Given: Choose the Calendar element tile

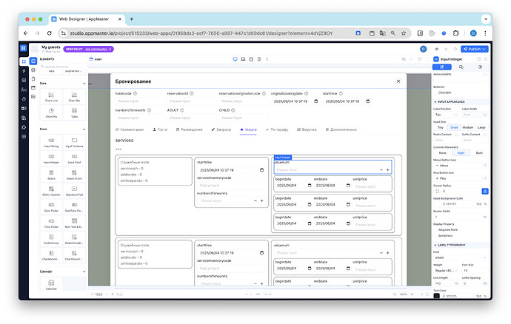Looking at the screenshot, I should pyautogui.click(x=51, y=284).
